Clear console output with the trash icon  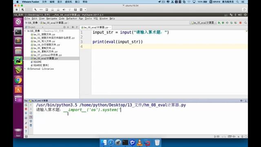pos(31,125)
